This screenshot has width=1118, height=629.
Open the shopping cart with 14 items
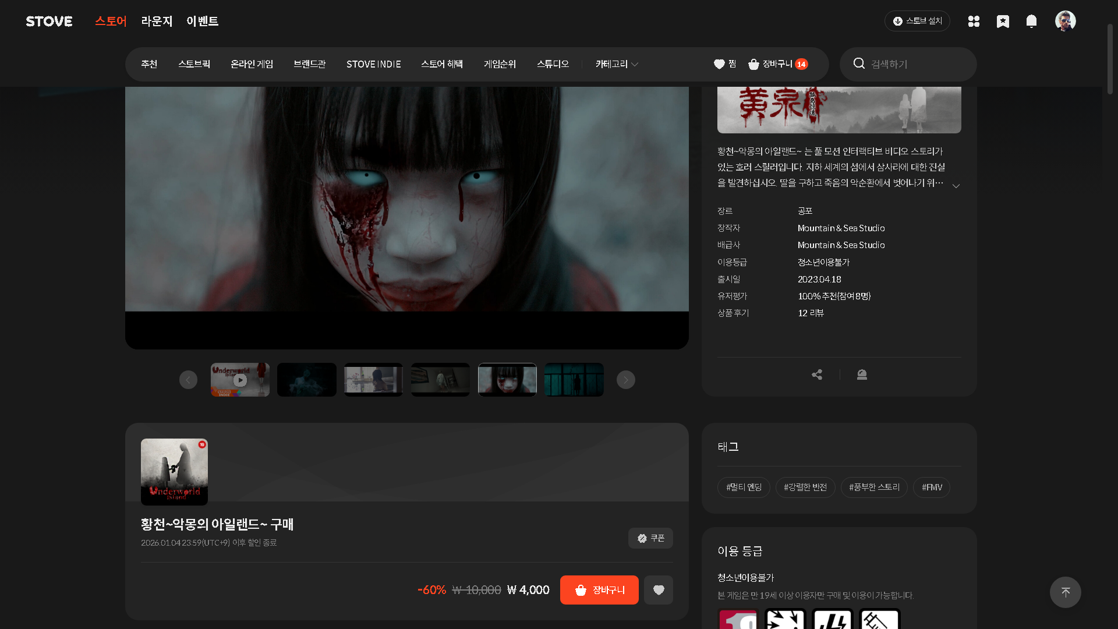pyautogui.click(x=778, y=64)
